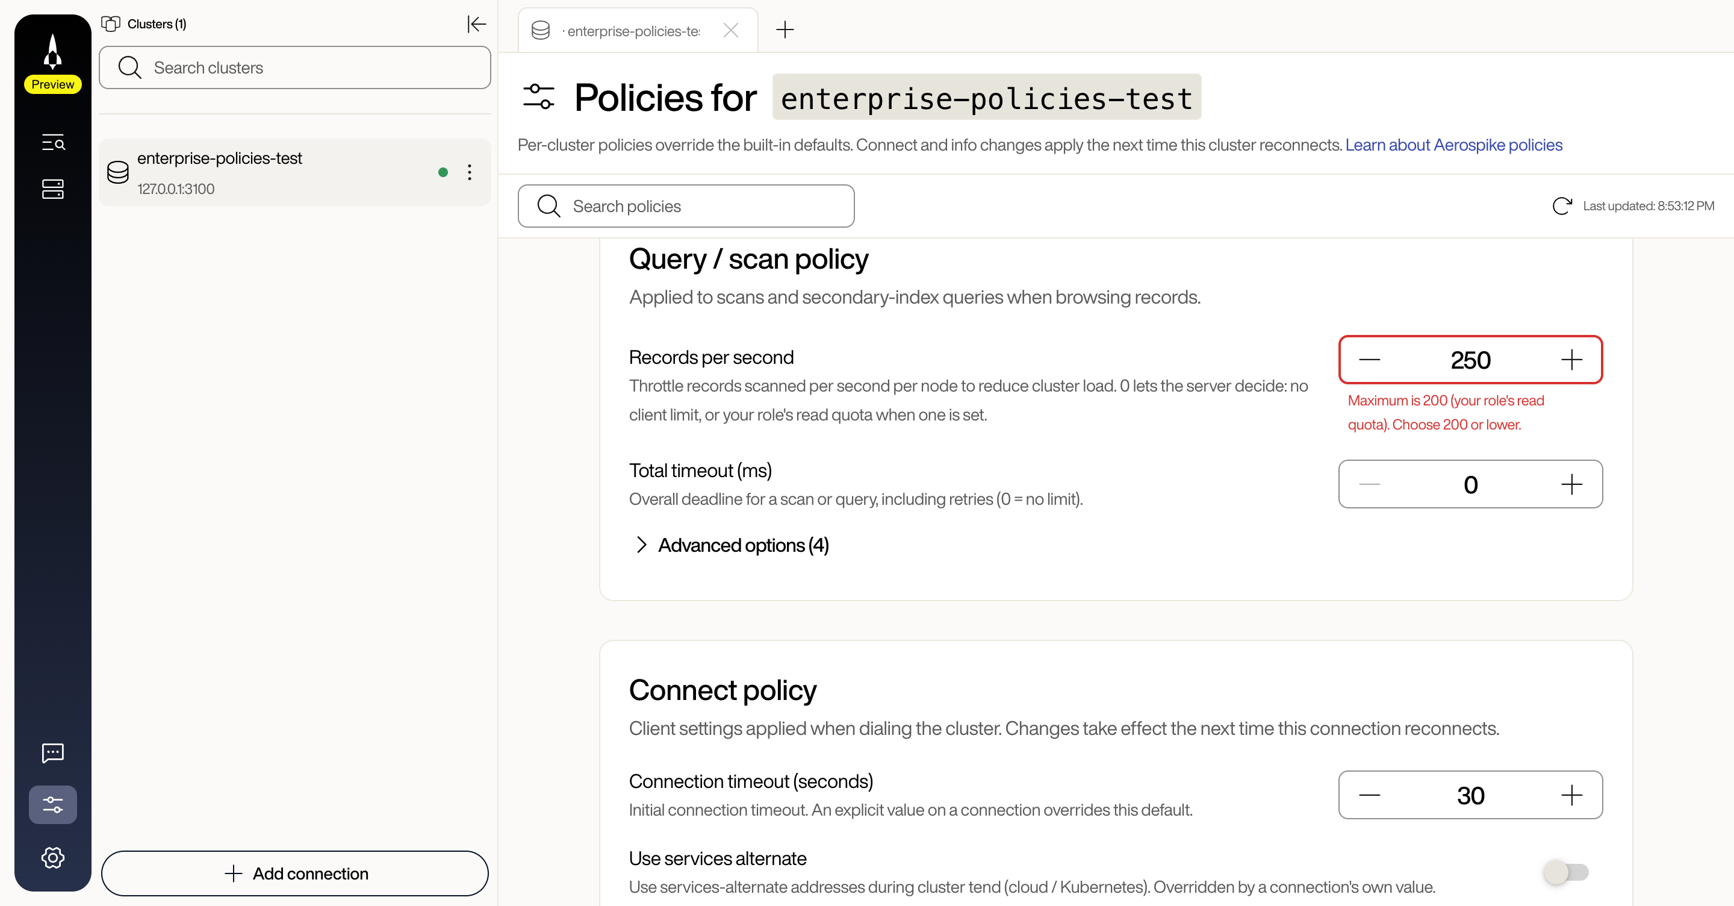The width and height of the screenshot is (1734, 906).
Task: Focus the Search policies field
Action: click(x=686, y=206)
